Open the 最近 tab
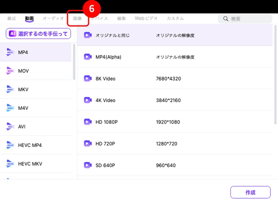Viewport: 278px width, 205px height. pyautogui.click(x=12, y=19)
